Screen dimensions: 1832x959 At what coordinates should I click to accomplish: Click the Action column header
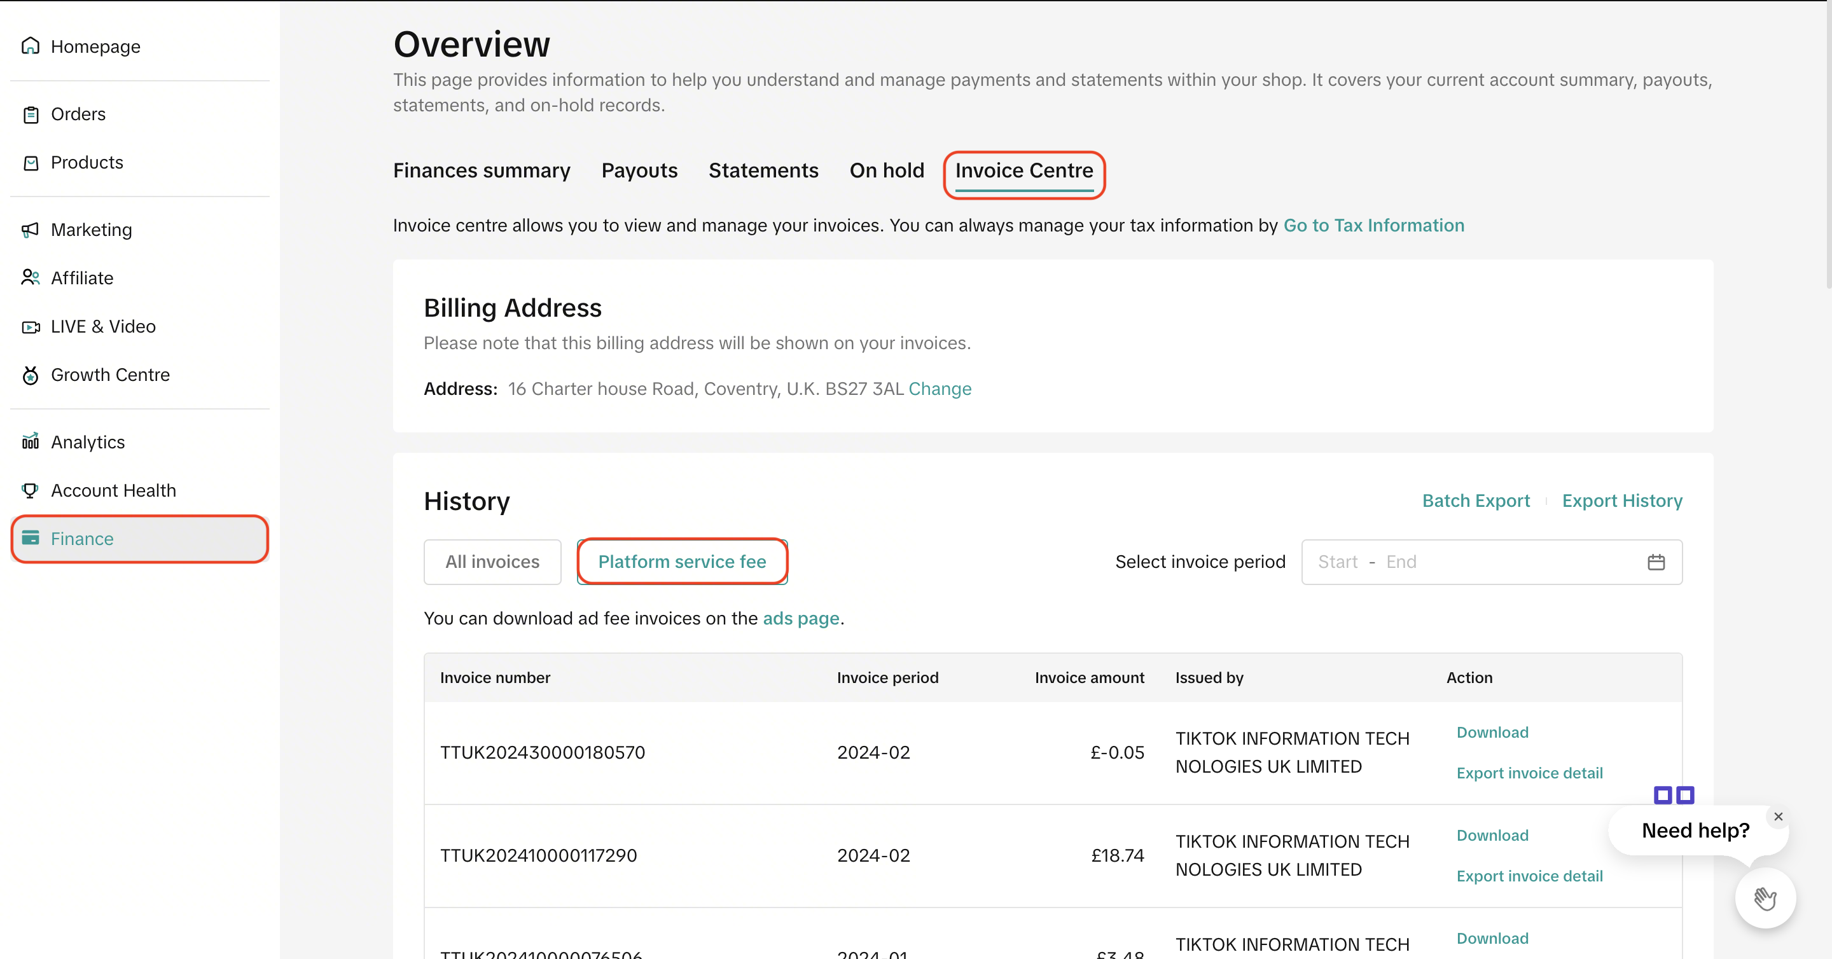[x=1469, y=678]
